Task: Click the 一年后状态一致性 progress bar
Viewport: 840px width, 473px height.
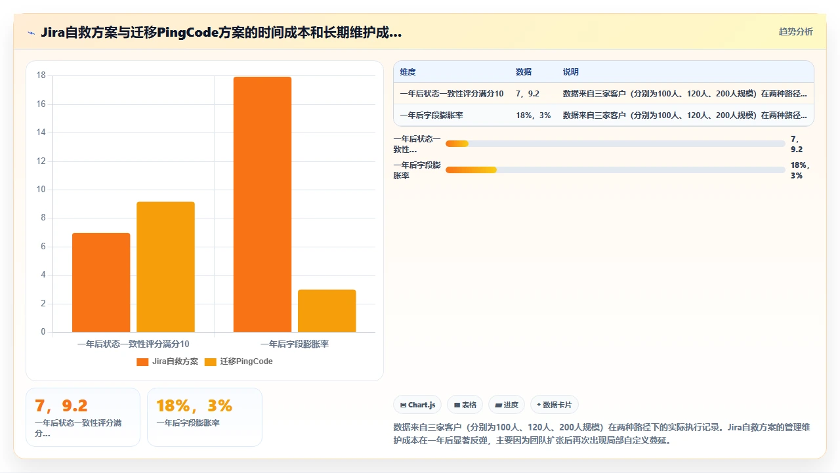Action: (616, 144)
